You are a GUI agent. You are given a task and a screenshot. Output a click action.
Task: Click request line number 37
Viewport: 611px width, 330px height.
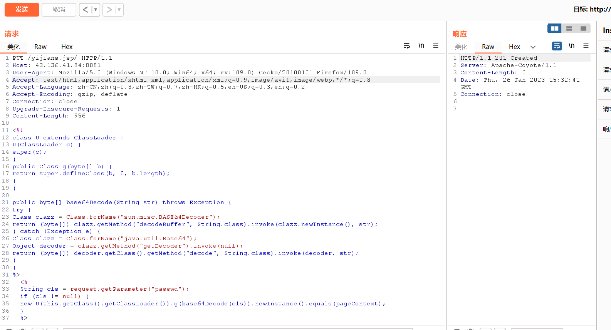coord(5,318)
